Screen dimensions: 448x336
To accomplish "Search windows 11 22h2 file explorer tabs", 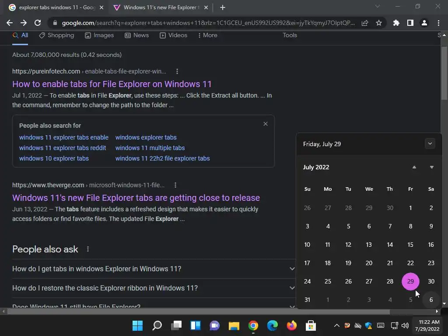I will coord(163,158).
